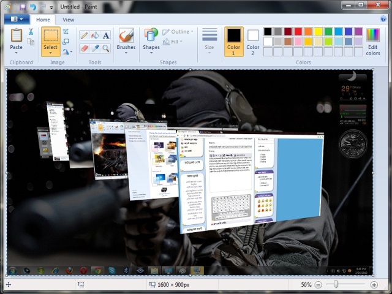Viewport: 392px width, 294px height.
Task: Open the blue Paint file menu button
Action: [17, 19]
